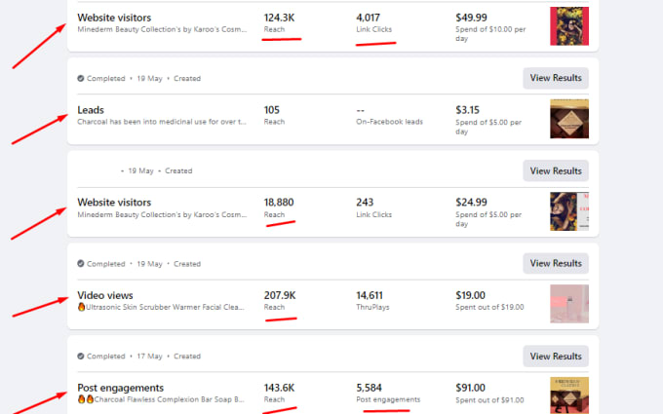This screenshot has height=414, width=663.
Task: Open the pink Video views thumbnail
Action: coord(569,304)
